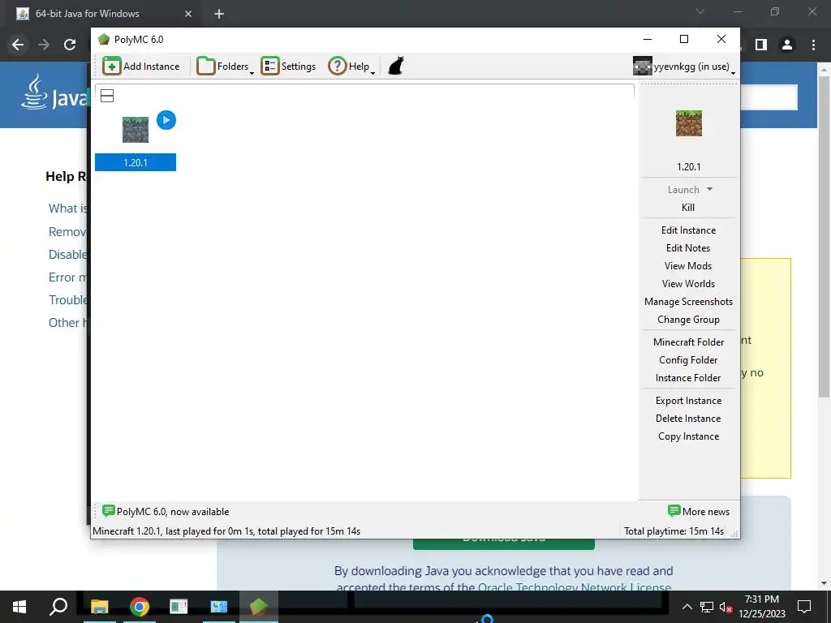Open the yyevnkgg account dropdown
The image size is (831, 623).
pos(684,67)
